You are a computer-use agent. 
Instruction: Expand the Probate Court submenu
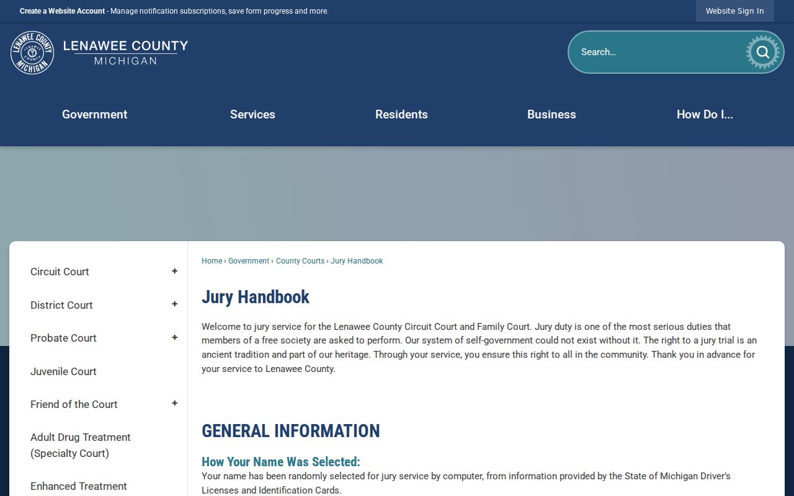coord(174,338)
